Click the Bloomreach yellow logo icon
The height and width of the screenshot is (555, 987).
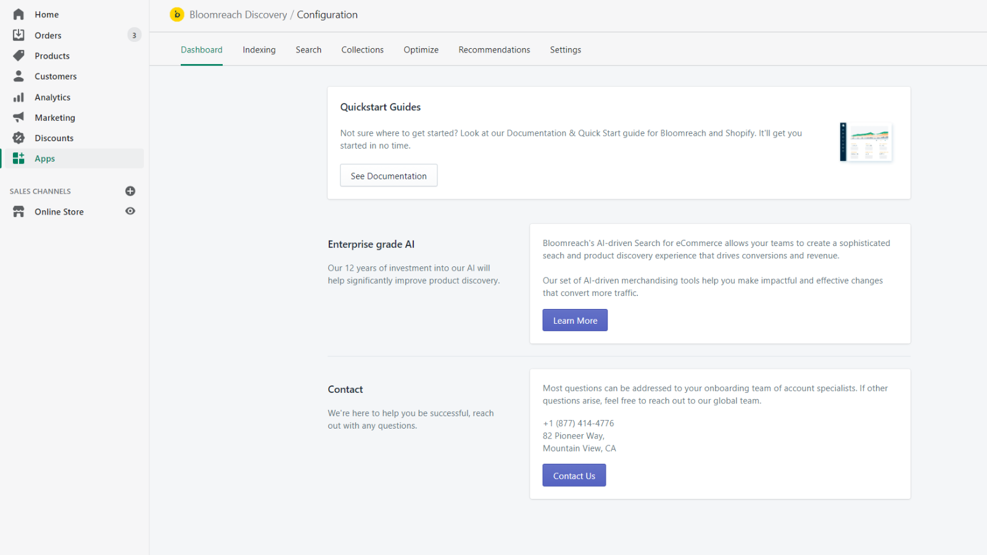pos(177,14)
